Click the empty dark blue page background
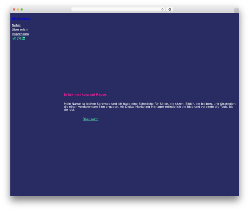 (x=125, y=158)
